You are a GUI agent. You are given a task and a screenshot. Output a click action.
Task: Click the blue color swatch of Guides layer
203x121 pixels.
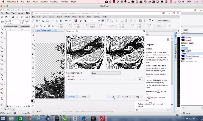(183, 37)
